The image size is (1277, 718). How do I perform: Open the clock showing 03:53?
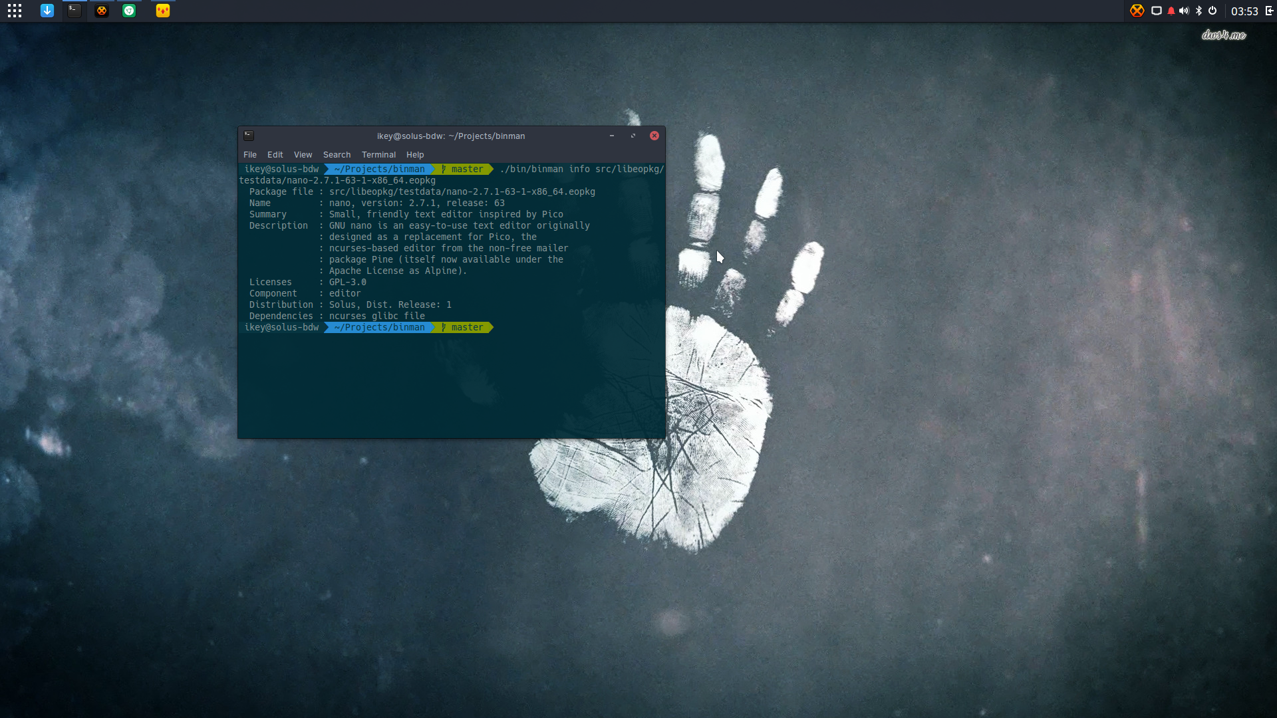(1244, 11)
